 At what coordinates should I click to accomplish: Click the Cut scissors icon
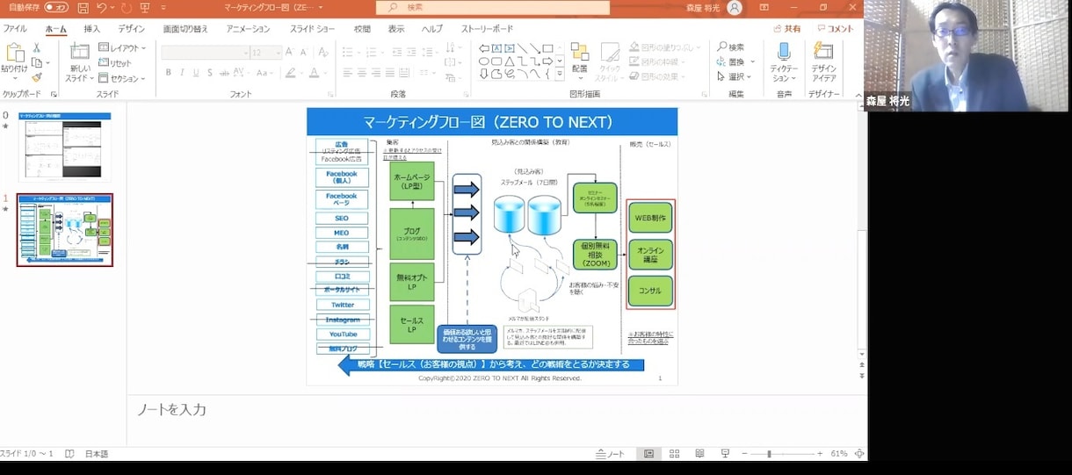click(x=37, y=47)
